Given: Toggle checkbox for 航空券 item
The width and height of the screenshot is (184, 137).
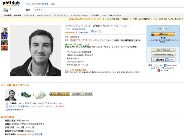Looking at the screenshot, I should point(7,110).
